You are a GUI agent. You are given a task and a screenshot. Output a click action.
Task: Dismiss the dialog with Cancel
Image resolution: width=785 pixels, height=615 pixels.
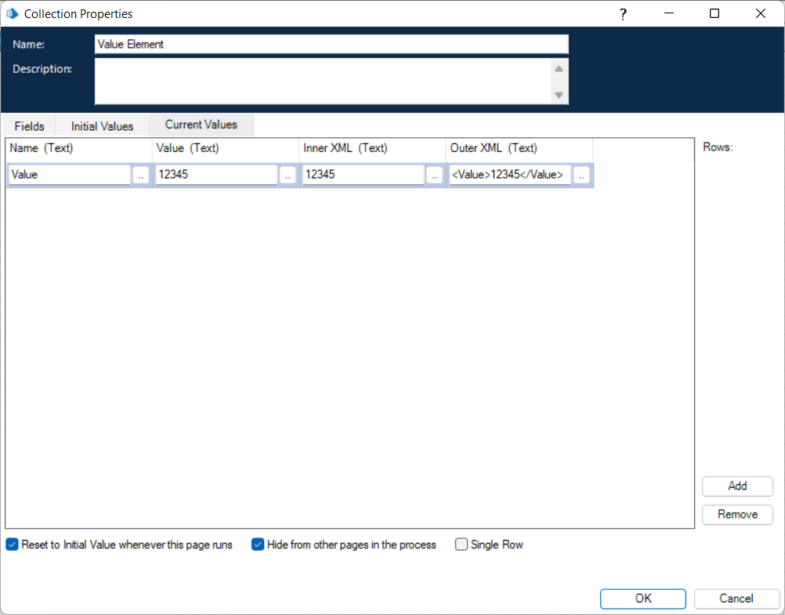736,598
